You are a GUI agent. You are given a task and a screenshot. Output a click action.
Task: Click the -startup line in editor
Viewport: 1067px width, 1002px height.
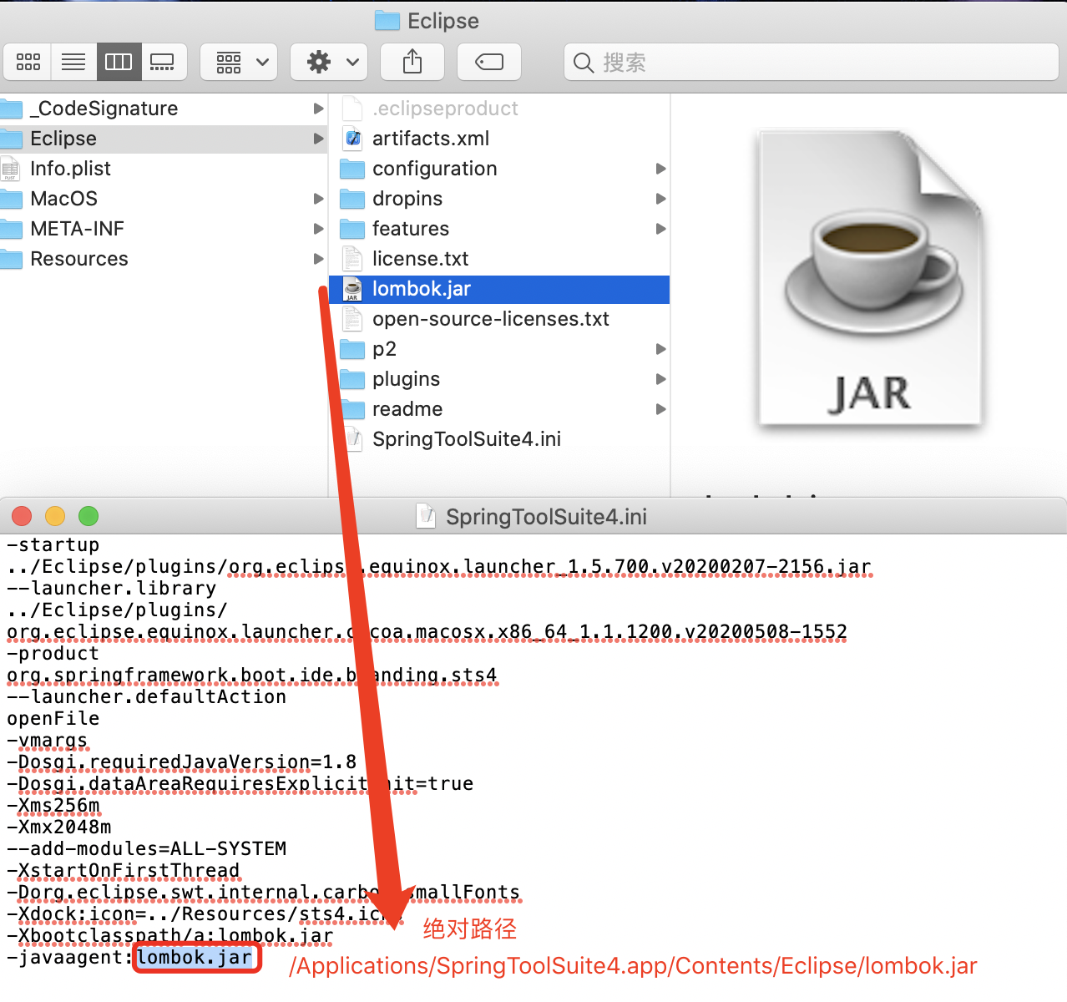coord(53,545)
